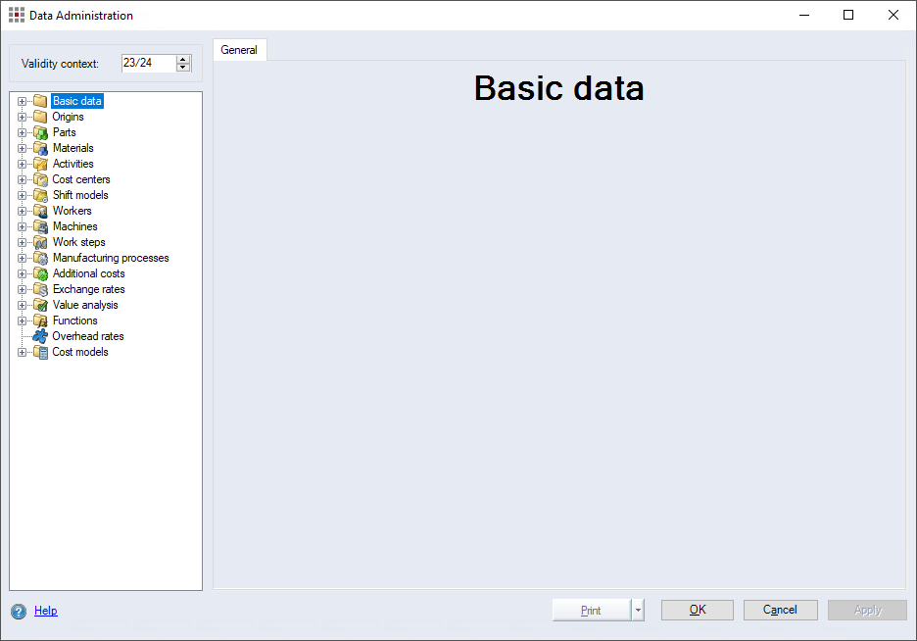Click the Value analysis checkmark icon
The image size is (917, 641).
pyautogui.click(x=40, y=305)
